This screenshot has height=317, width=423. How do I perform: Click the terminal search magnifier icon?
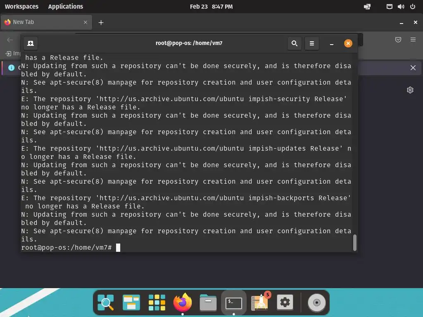[294, 43]
